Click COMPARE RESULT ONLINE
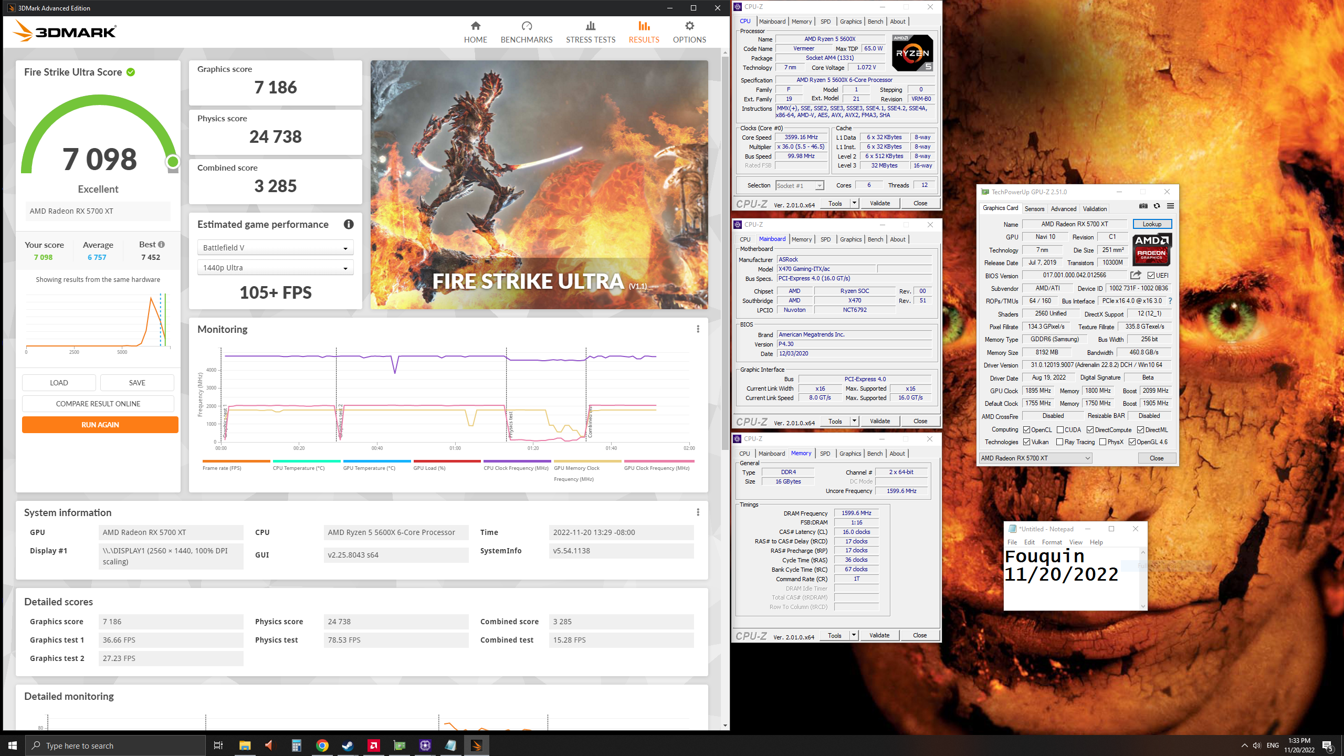This screenshot has width=1344, height=756. click(x=98, y=404)
